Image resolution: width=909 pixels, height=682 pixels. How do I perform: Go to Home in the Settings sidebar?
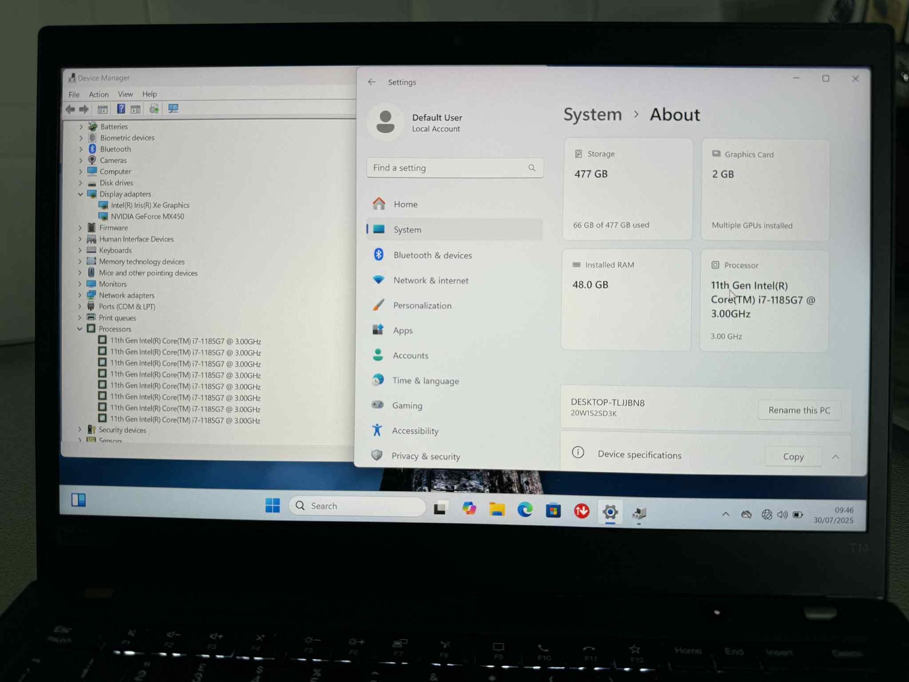454,204
